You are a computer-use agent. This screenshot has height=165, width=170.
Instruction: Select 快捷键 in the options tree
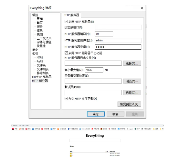[41, 46]
